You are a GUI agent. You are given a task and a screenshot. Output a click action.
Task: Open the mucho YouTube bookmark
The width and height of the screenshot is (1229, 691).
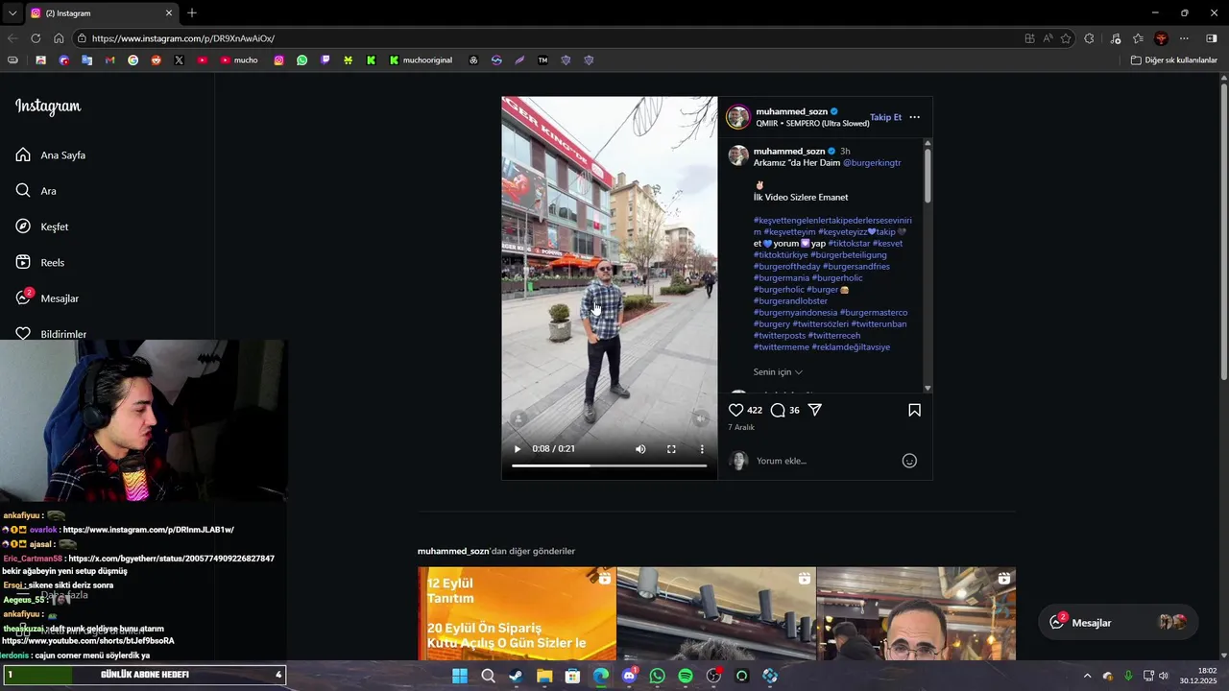239,60
